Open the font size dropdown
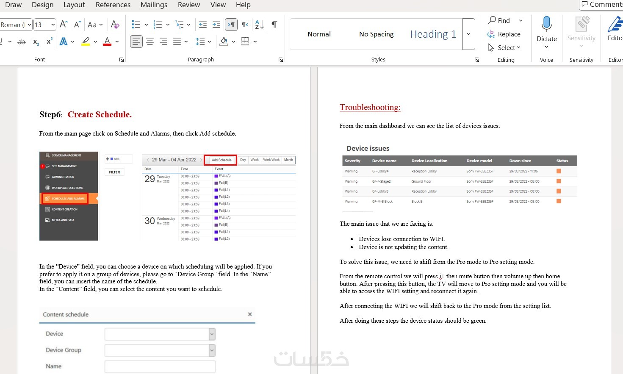This screenshot has width=623, height=374. point(53,25)
